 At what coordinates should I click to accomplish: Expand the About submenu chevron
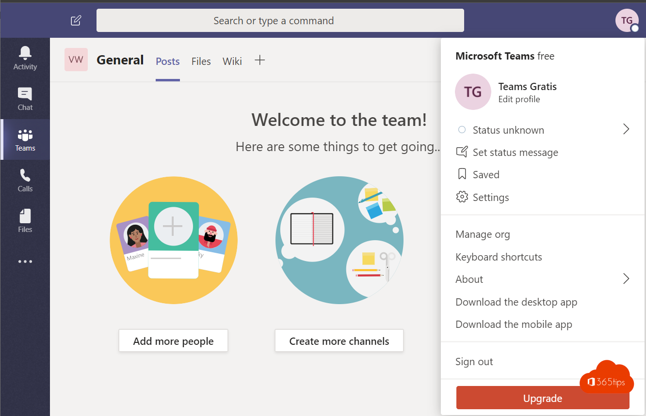point(626,278)
